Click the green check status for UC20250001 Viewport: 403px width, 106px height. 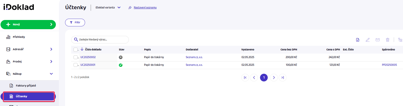click(121, 65)
